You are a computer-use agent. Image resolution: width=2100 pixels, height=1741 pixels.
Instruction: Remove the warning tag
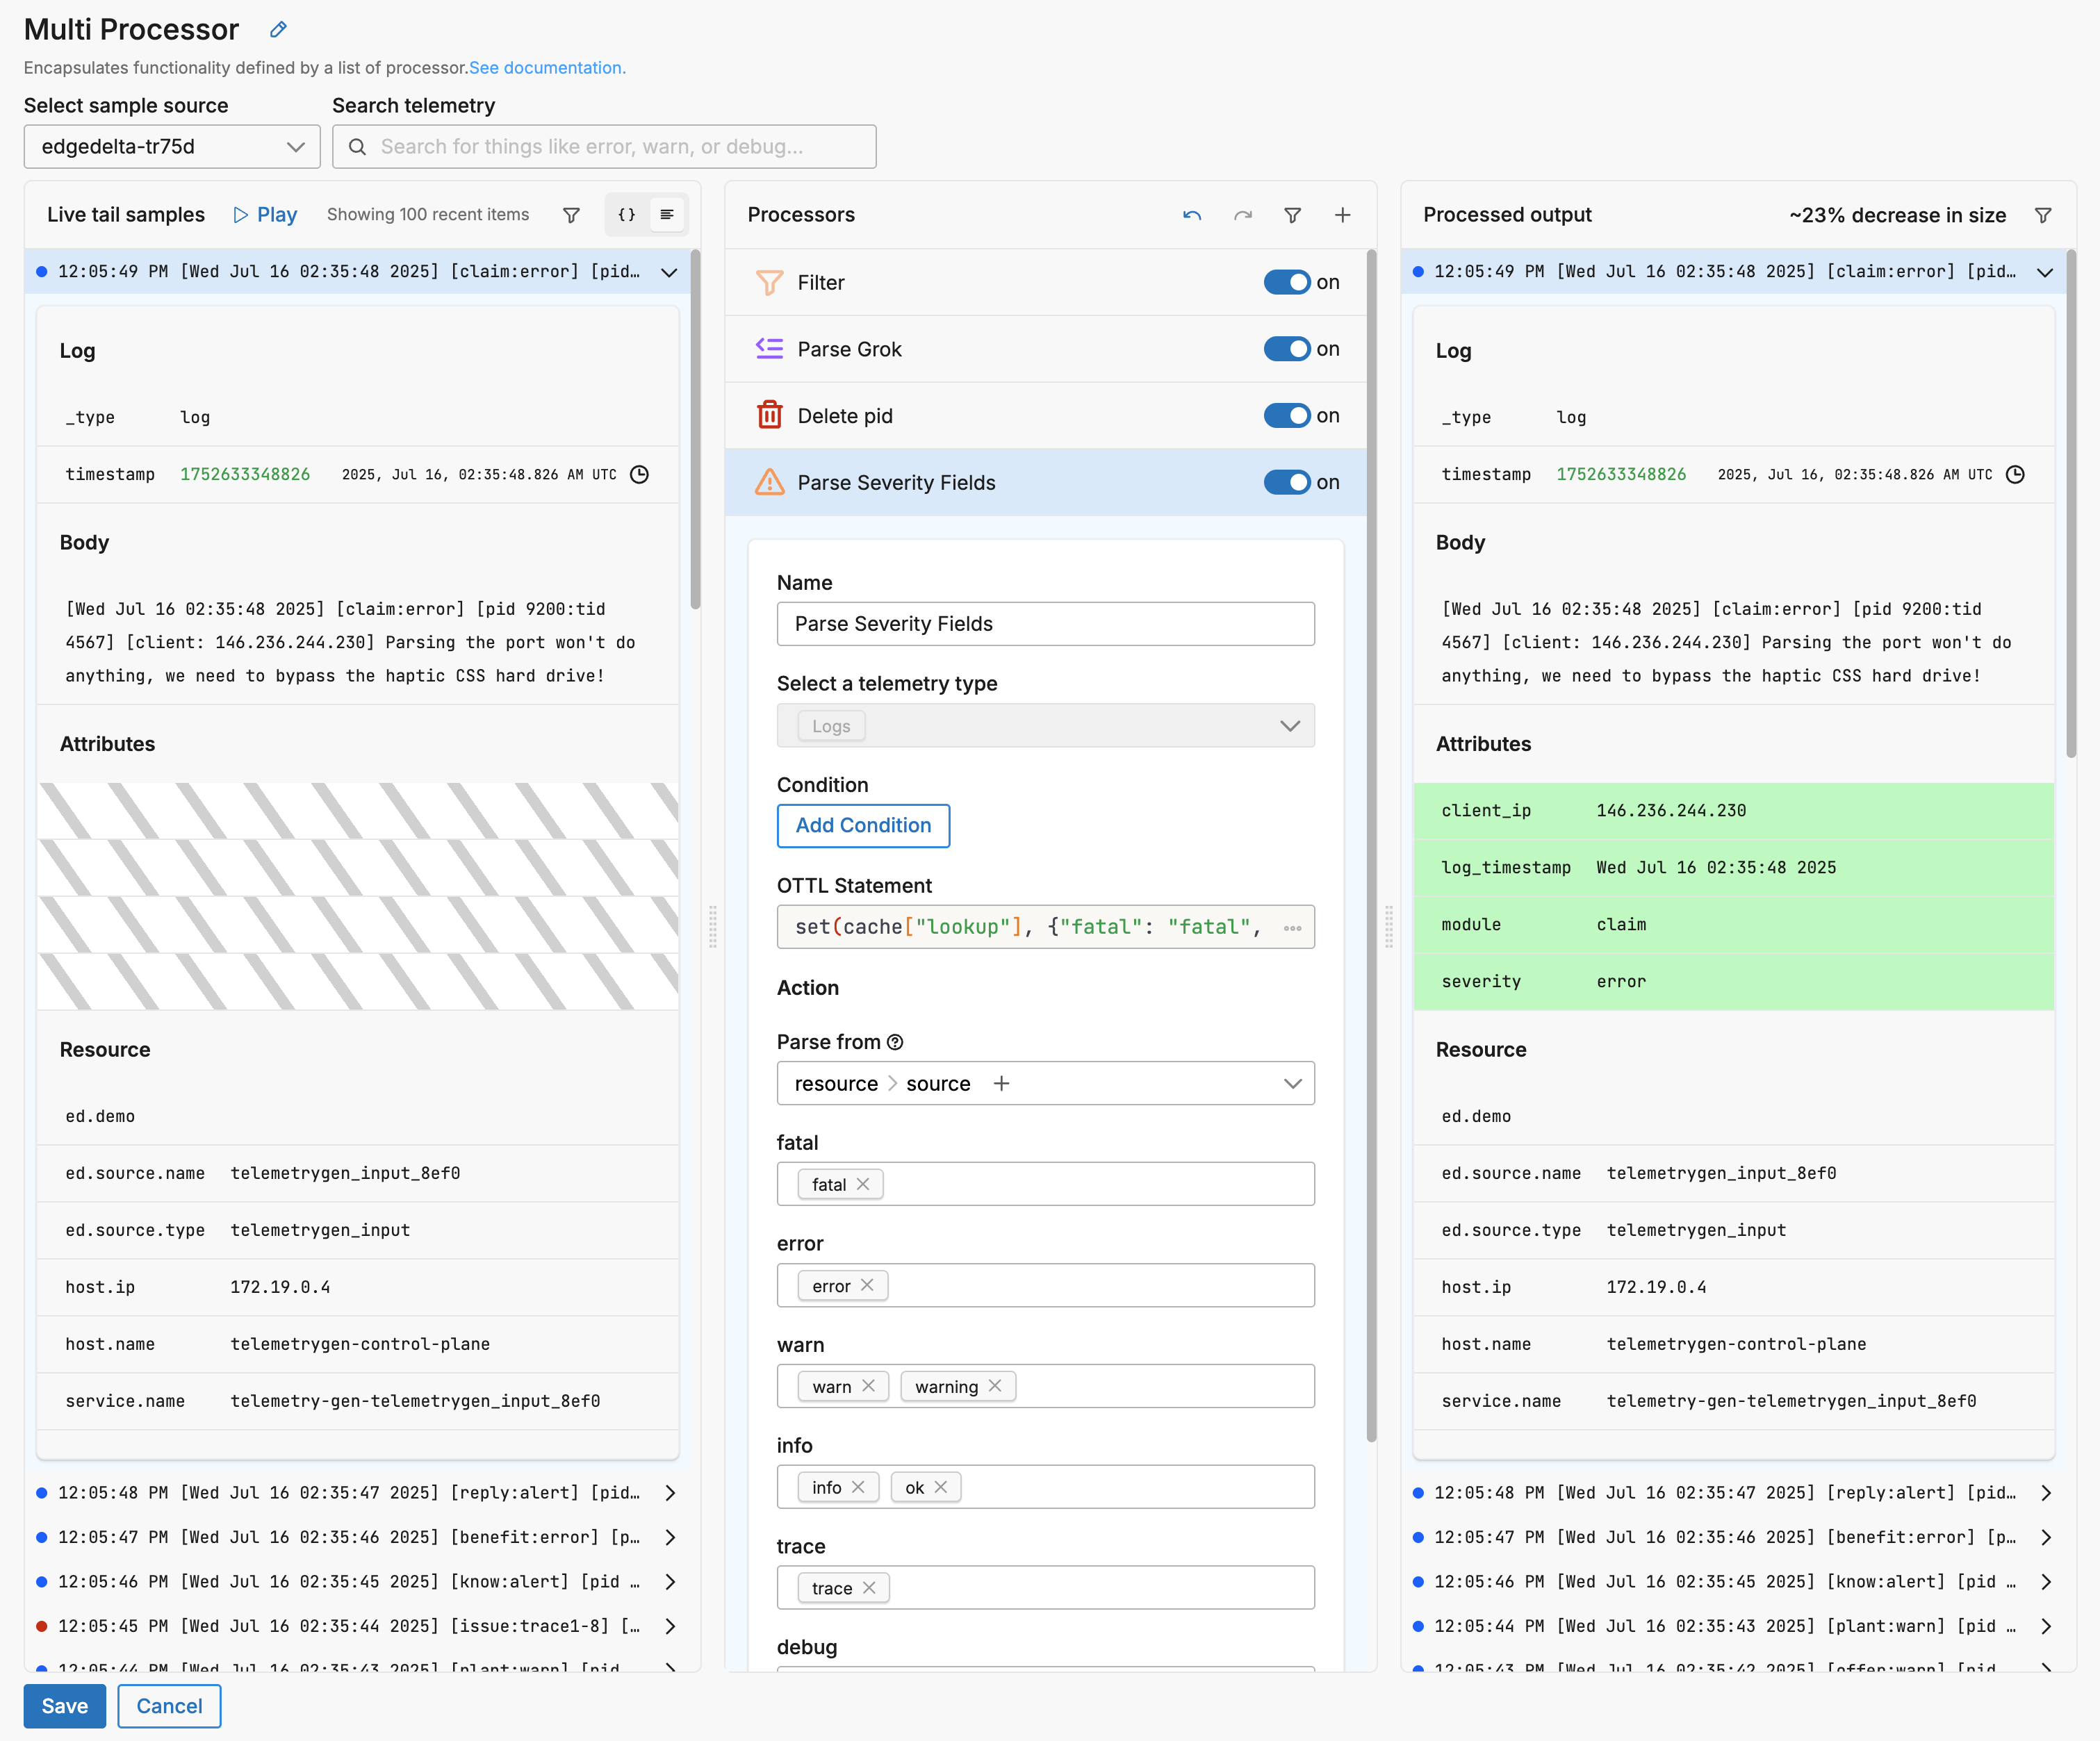(995, 1386)
